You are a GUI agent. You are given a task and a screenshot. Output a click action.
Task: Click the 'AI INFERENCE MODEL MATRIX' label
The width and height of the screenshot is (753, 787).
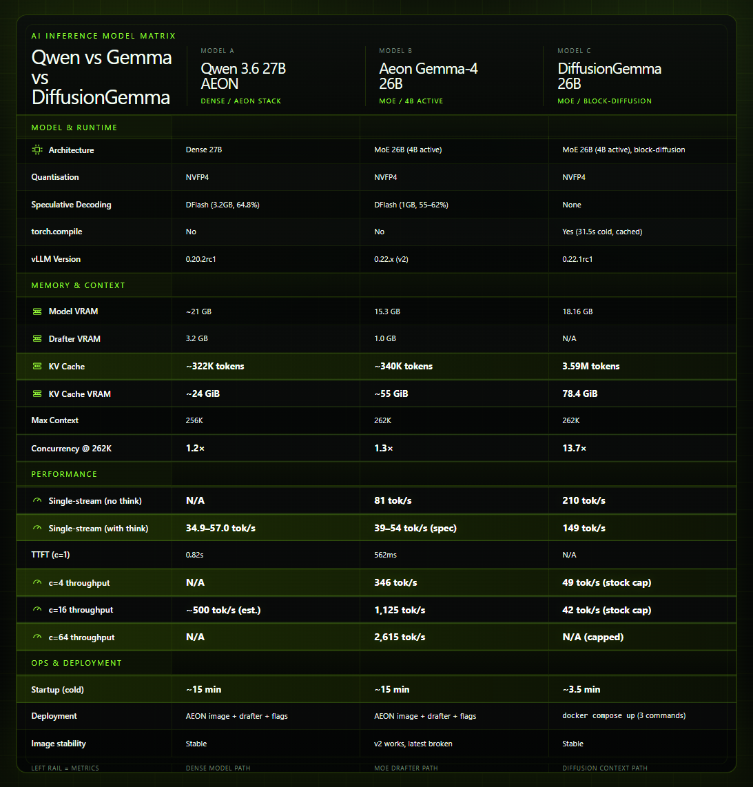pyautogui.click(x=103, y=36)
